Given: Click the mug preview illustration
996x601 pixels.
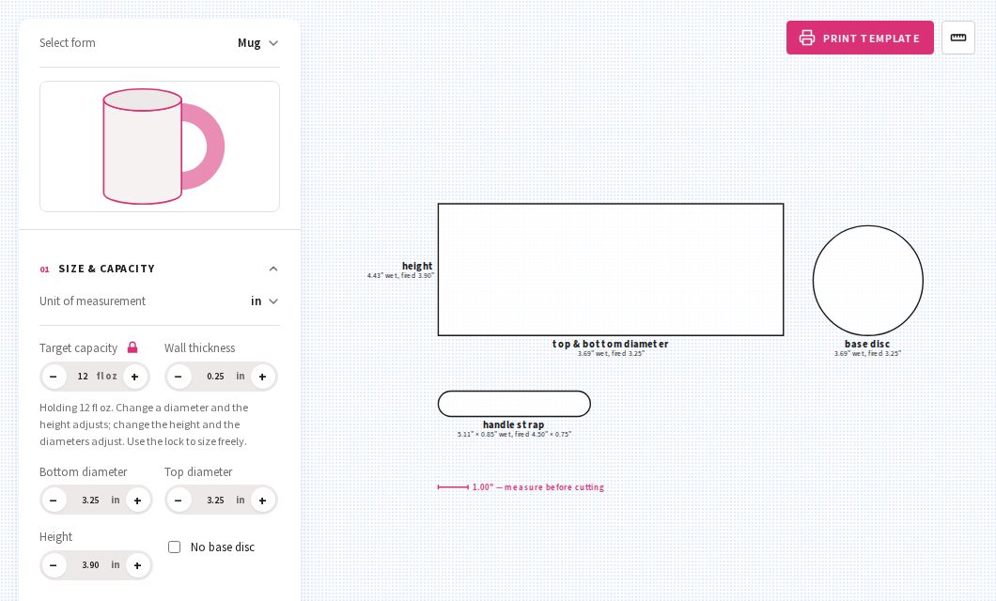Looking at the screenshot, I should coord(160,146).
